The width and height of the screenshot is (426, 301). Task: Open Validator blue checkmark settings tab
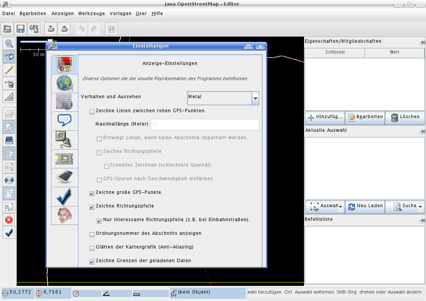(x=65, y=196)
